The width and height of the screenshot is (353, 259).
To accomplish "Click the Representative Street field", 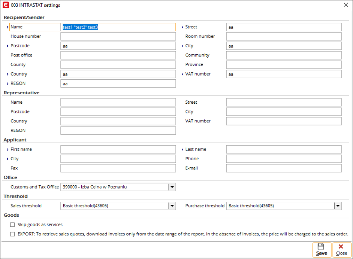I will [x=284, y=102].
